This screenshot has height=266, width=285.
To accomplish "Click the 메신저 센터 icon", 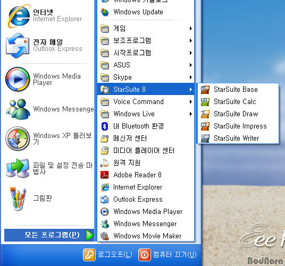I will point(105,139).
